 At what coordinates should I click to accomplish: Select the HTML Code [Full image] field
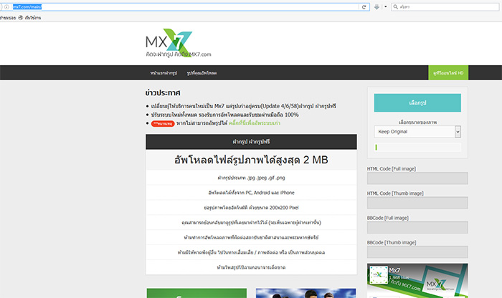pyautogui.click(x=417, y=178)
